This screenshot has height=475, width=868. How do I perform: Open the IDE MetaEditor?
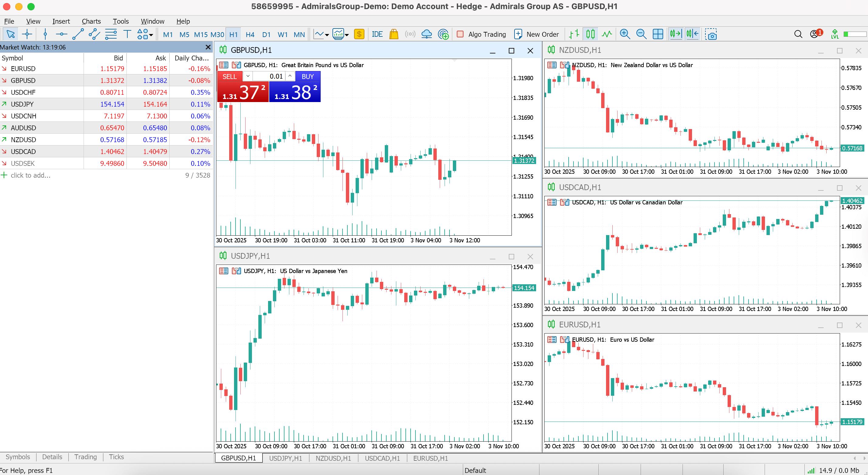point(377,34)
